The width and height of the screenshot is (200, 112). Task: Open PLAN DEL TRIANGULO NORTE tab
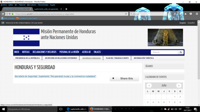click(x=117, y=58)
